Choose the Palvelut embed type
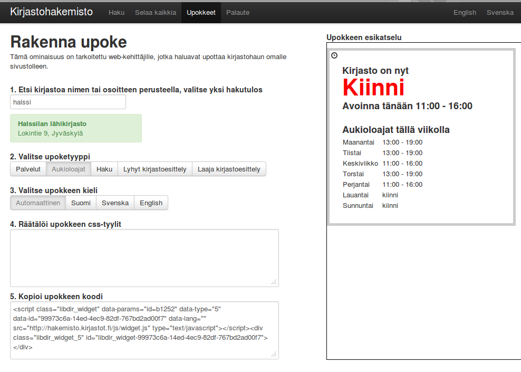Viewport: 521px width, 372px height. [x=28, y=169]
